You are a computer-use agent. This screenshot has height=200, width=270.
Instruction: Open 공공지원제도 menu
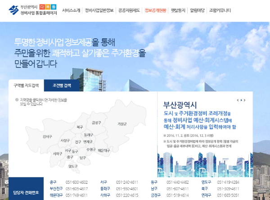pyautogui.click(x=129, y=10)
